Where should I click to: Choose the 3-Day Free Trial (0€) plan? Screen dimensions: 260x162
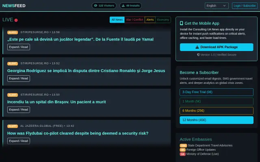click(217, 92)
